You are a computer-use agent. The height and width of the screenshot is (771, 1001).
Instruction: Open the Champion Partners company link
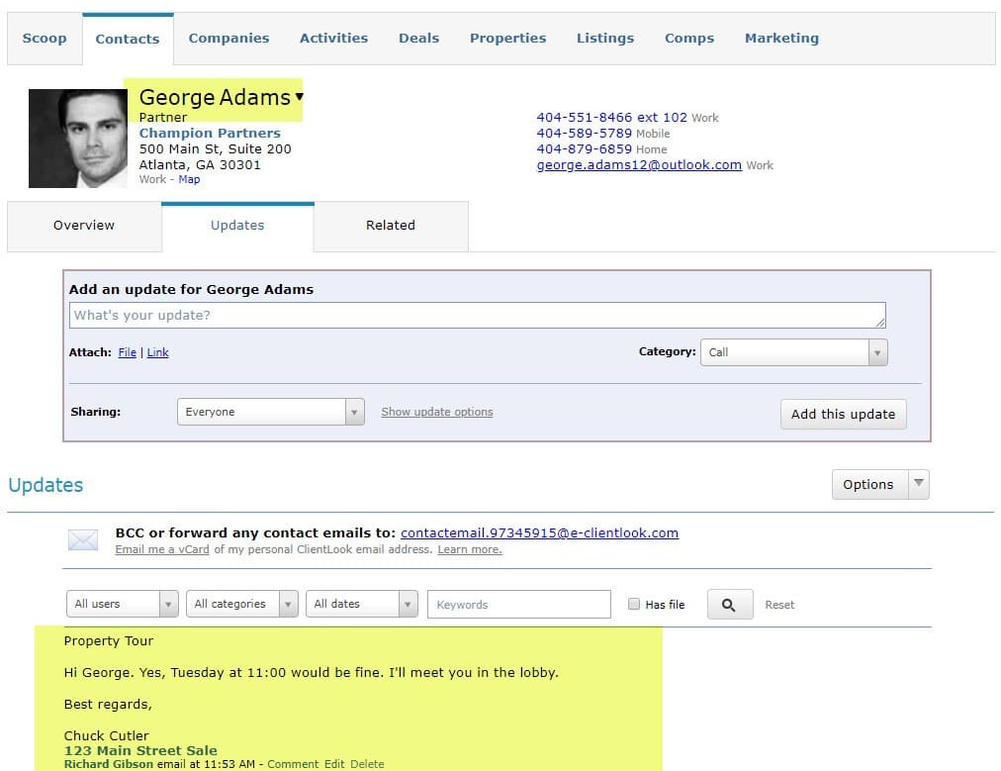click(210, 133)
